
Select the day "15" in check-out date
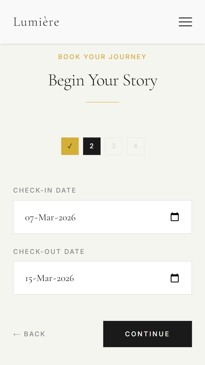pos(29,279)
